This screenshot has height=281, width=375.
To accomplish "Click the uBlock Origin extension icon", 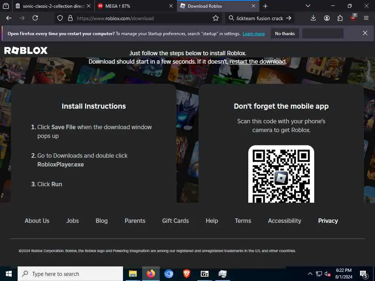I will 353,18.
